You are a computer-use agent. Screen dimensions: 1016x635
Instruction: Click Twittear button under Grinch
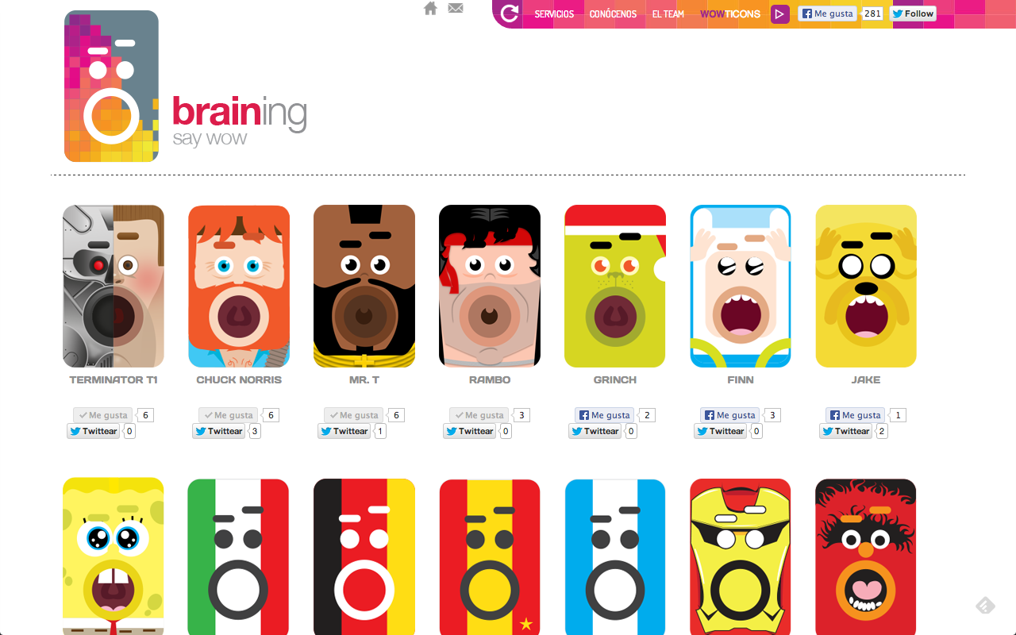click(x=595, y=431)
